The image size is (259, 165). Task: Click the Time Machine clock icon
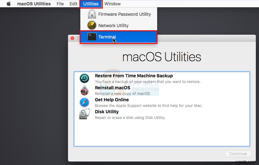84,78
